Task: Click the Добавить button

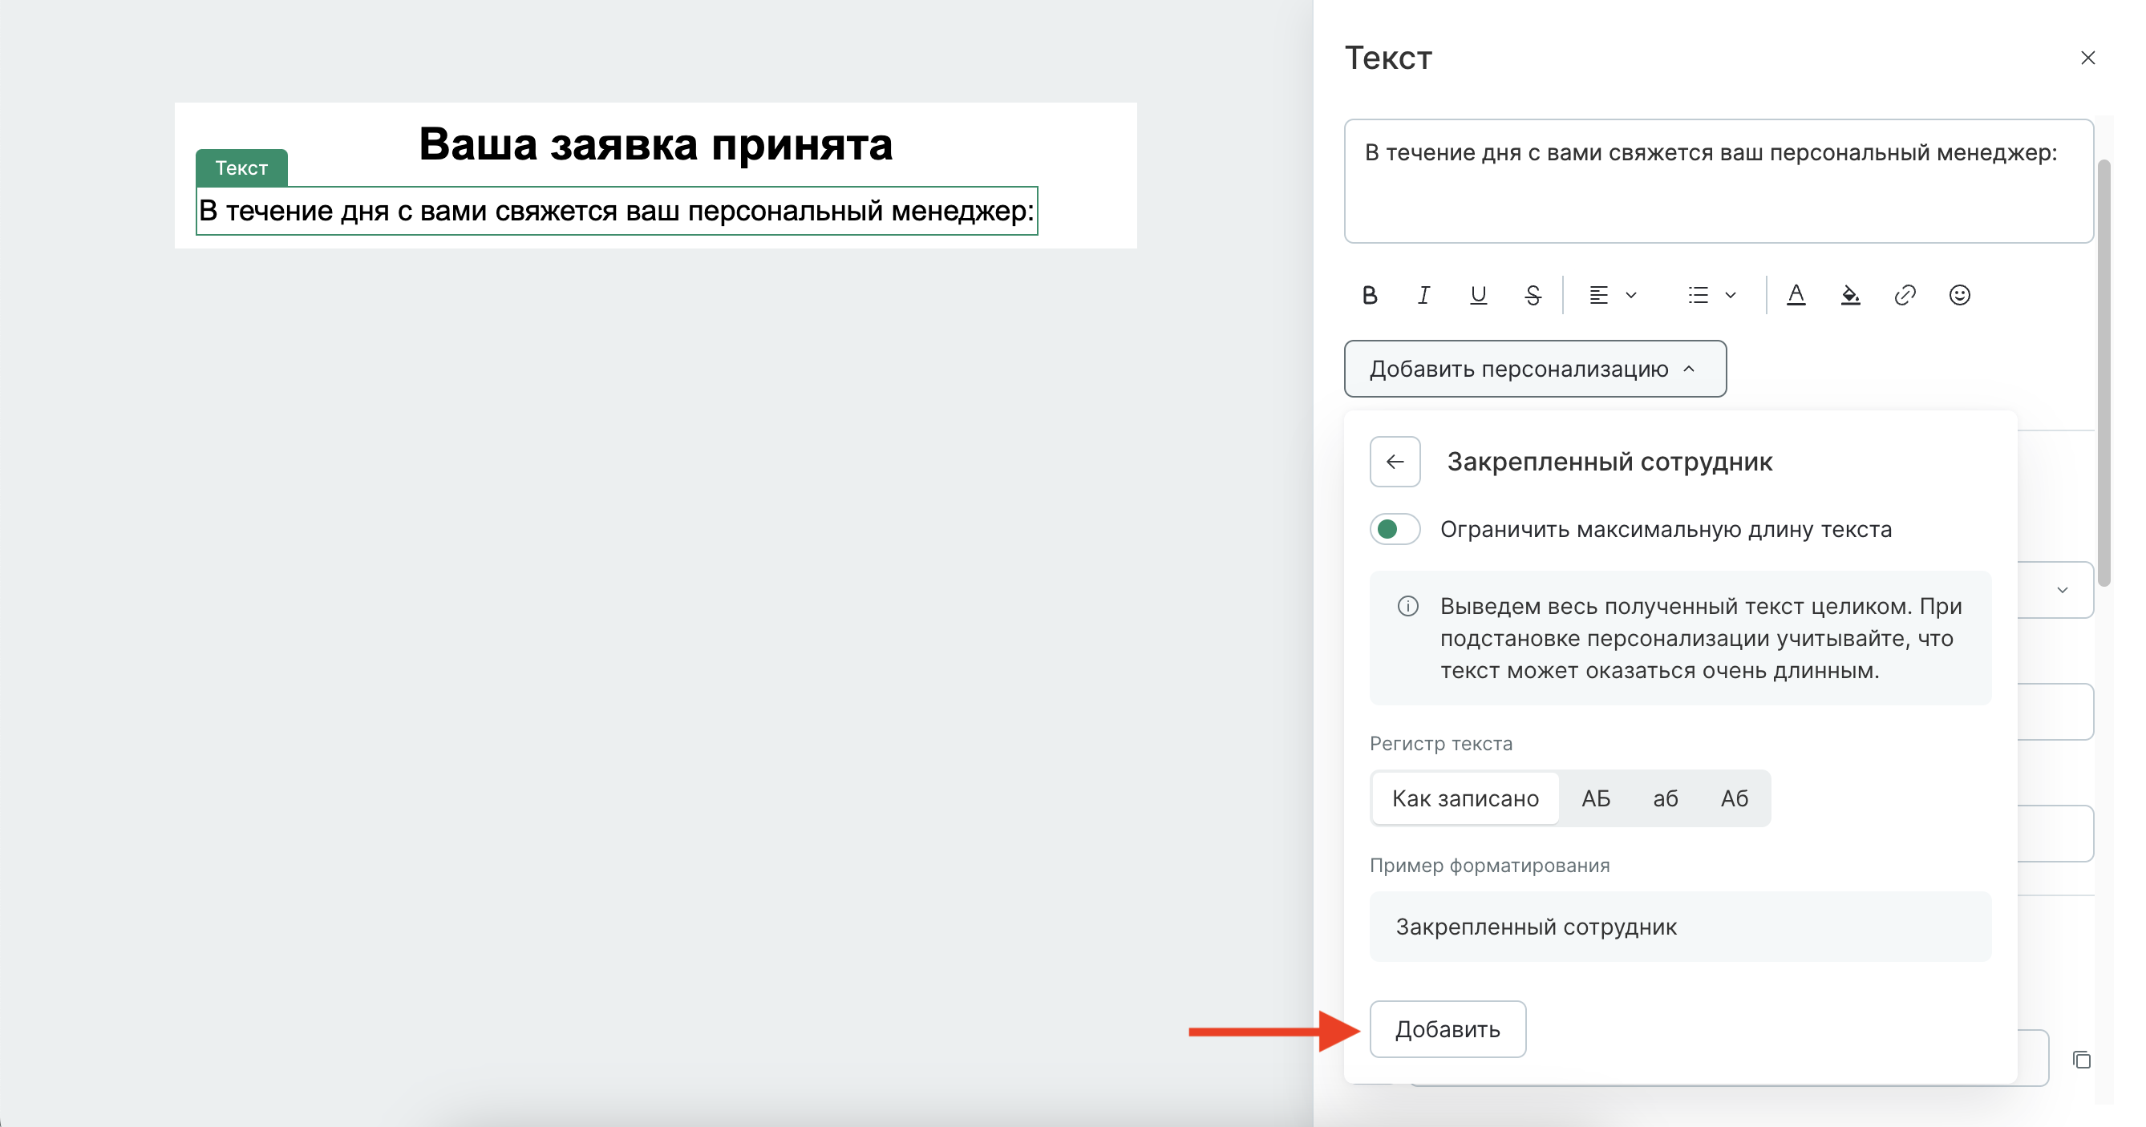Action: point(1448,1029)
